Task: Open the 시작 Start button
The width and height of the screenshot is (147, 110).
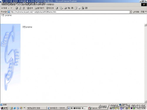Action: pos(4,108)
